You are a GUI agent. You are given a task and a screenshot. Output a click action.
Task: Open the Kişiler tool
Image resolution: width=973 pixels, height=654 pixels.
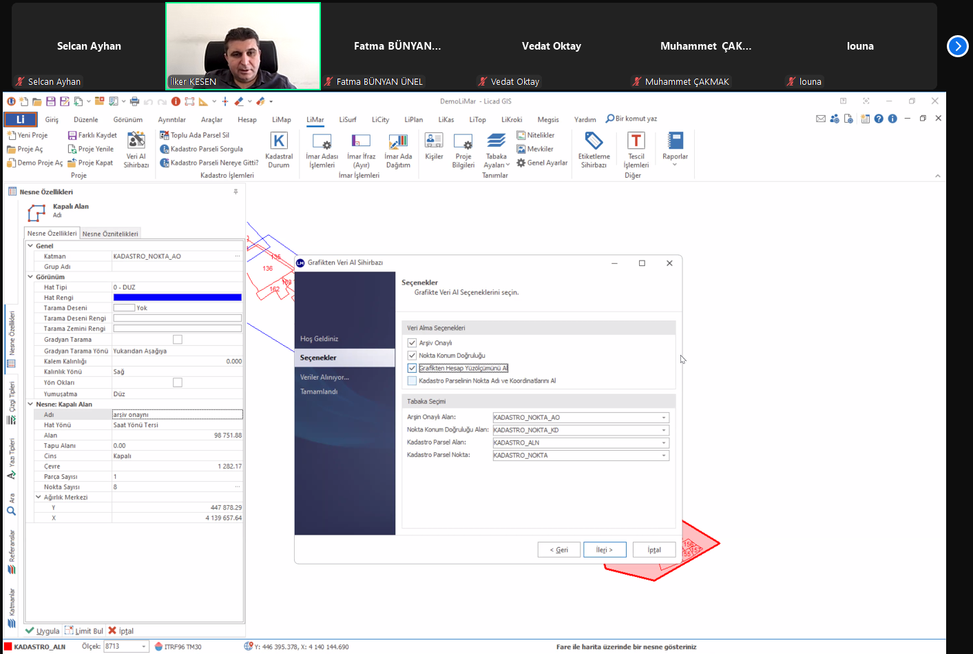pos(434,146)
